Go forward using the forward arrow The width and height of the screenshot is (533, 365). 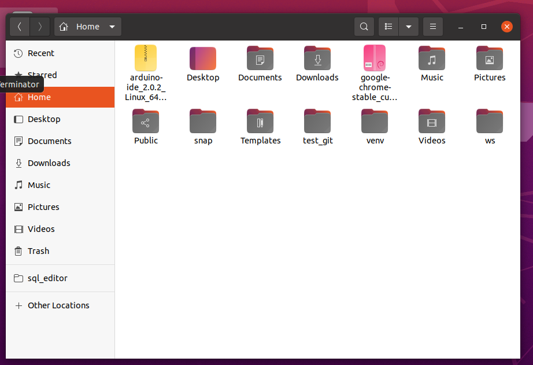(40, 27)
